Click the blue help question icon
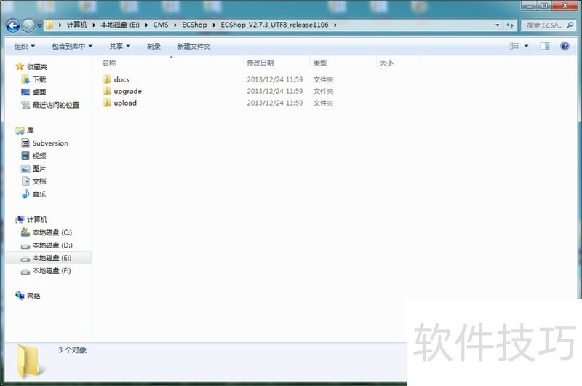 point(565,46)
